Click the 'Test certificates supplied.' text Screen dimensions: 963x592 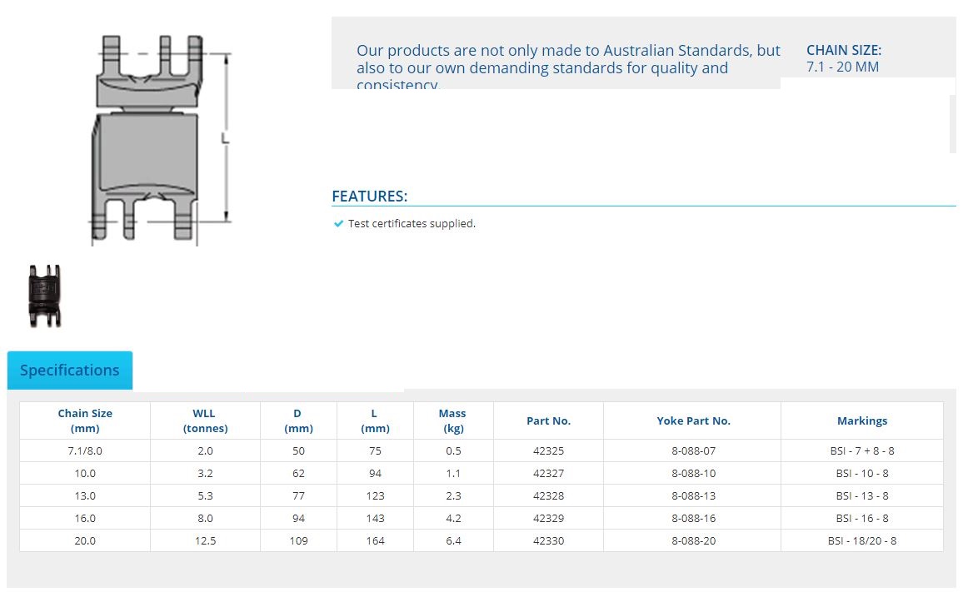click(x=412, y=223)
